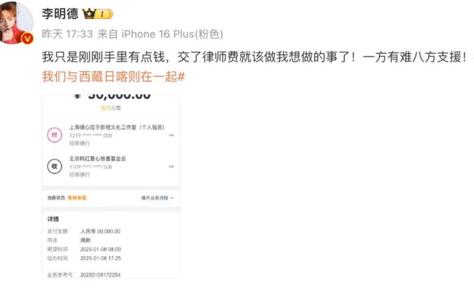
Task: Open the donation receipt image thumbnail
Action: pyautogui.click(x=111, y=186)
